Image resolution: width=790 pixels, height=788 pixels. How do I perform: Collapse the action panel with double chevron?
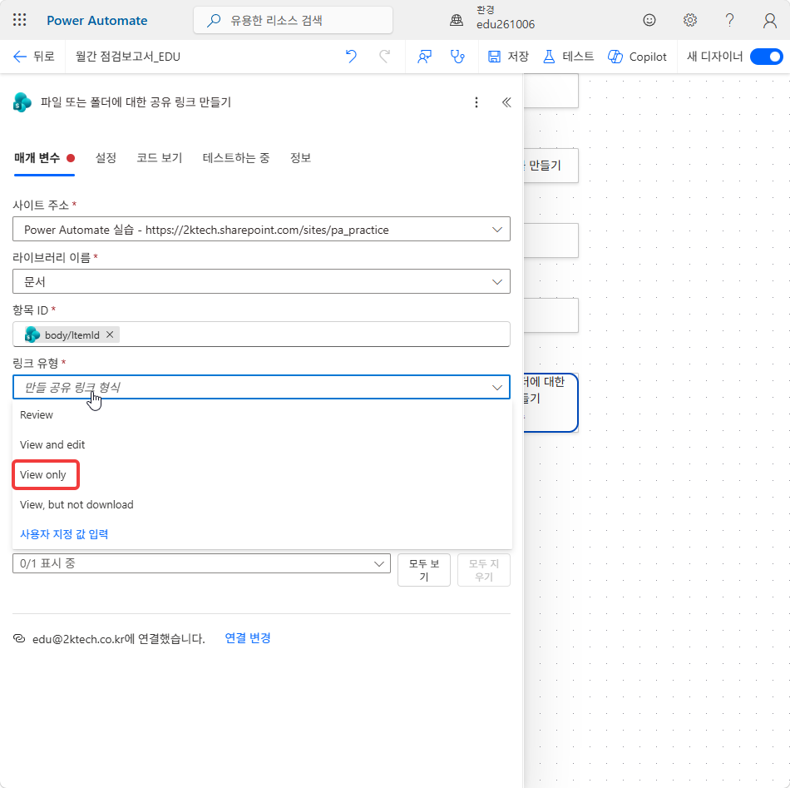[506, 102]
